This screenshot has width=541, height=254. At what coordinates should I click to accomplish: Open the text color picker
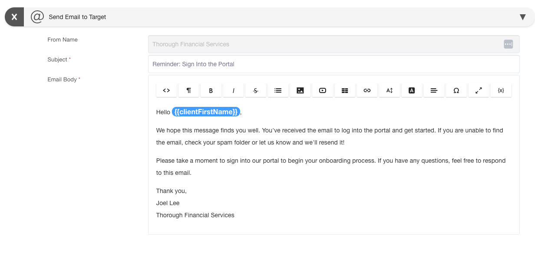coord(412,90)
